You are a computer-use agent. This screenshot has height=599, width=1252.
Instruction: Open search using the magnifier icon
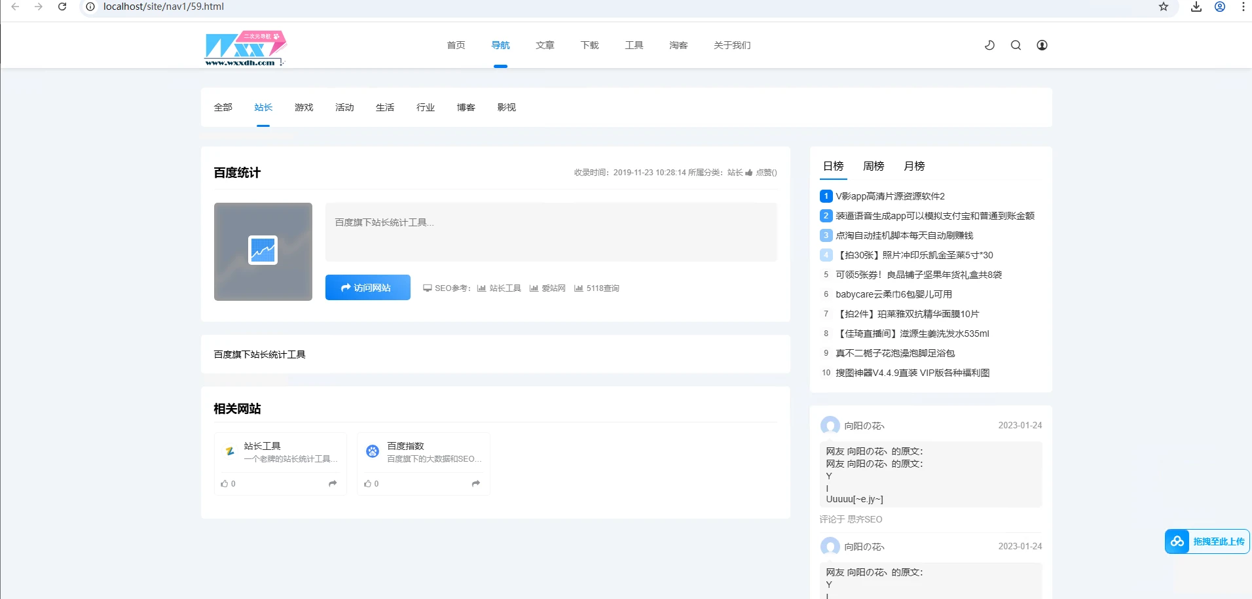tap(1016, 45)
